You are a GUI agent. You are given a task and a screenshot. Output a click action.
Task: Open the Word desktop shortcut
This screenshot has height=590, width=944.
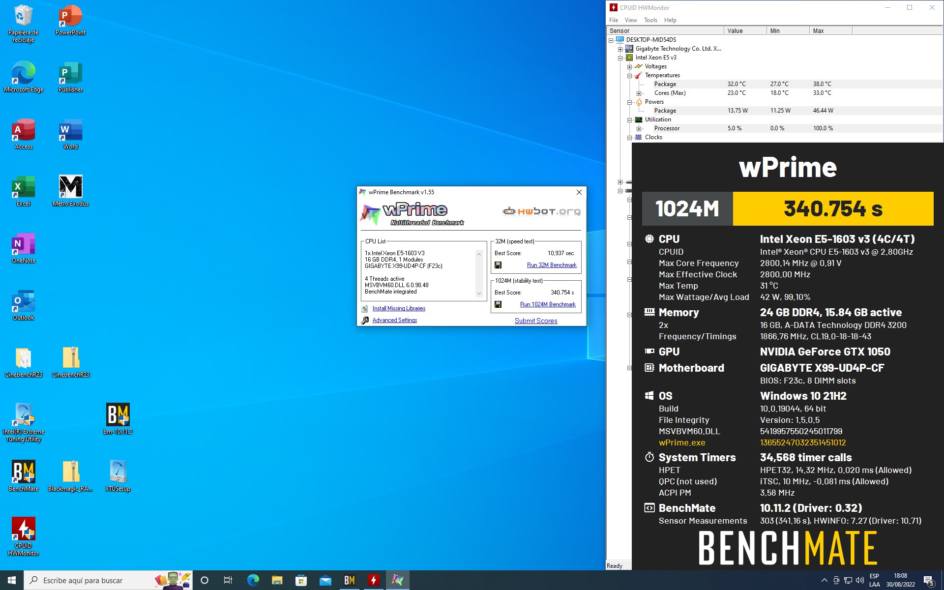pos(70,134)
